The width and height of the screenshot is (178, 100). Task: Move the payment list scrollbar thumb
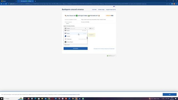[87, 38]
